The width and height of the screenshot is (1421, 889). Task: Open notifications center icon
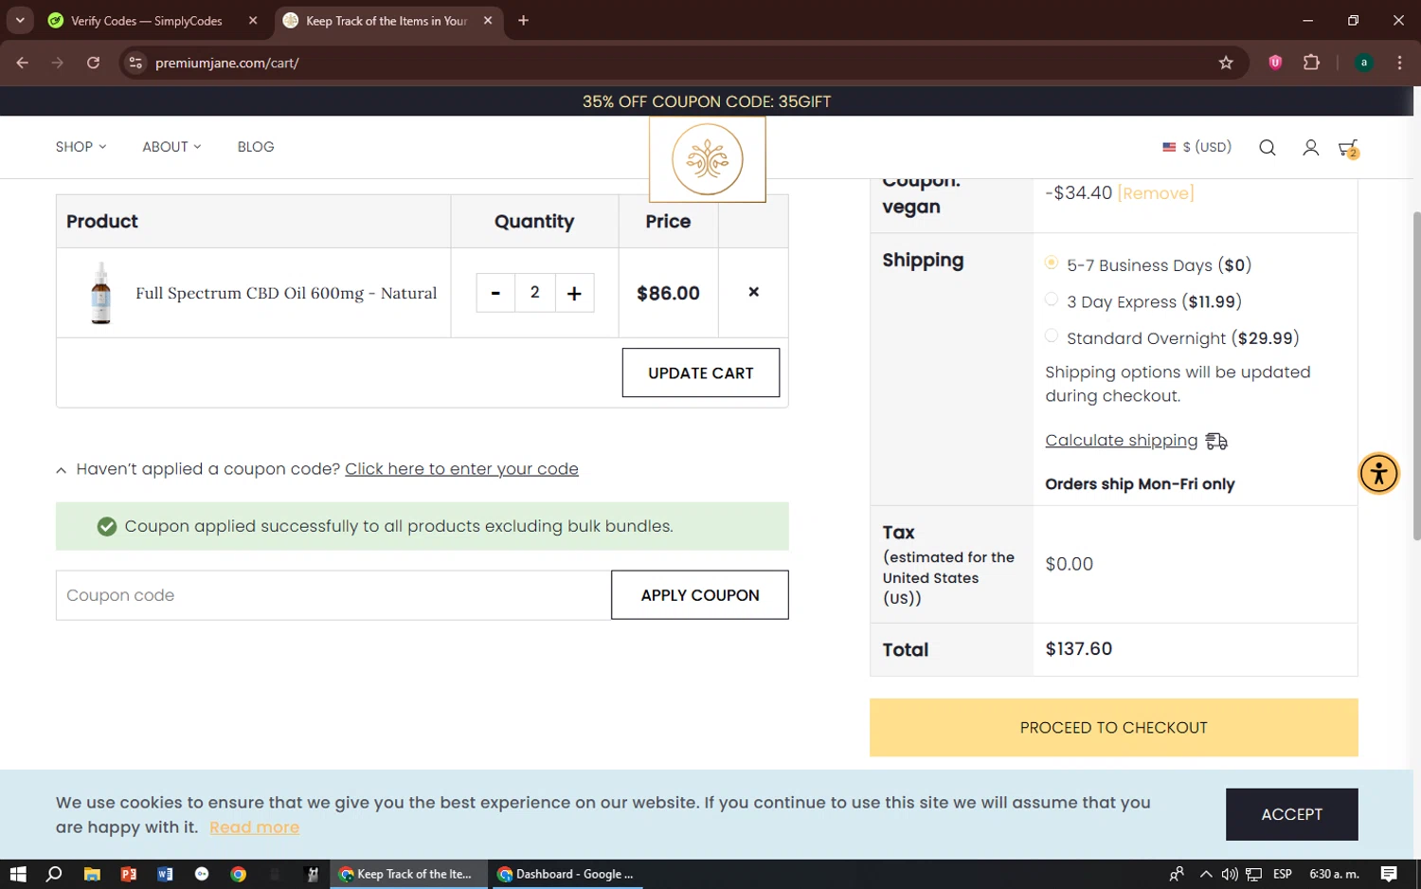(1389, 874)
